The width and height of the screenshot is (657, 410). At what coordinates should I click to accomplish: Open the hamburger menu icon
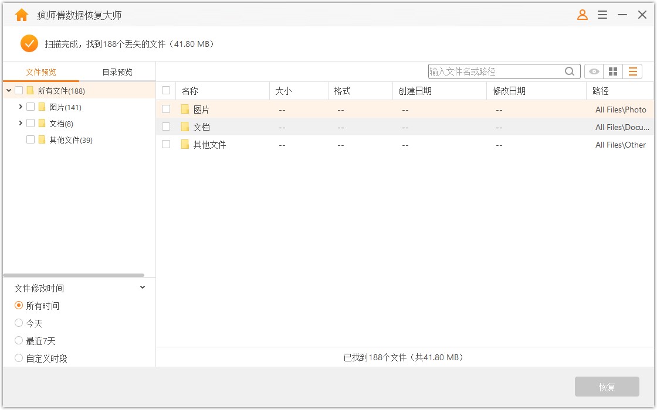tap(602, 15)
